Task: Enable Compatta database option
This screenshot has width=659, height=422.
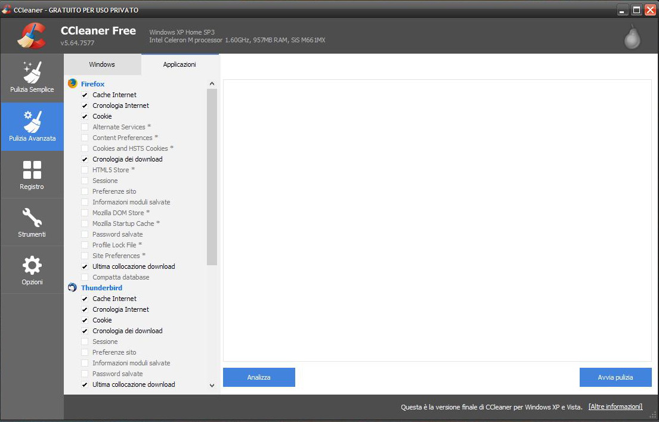Action: pyautogui.click(x=85, y=277)
